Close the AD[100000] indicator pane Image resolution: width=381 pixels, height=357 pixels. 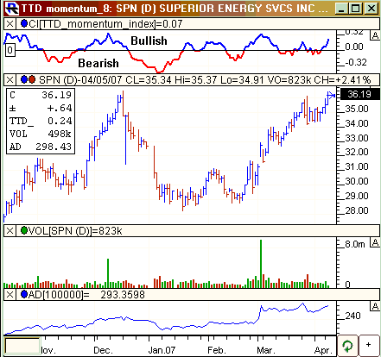(x=10, y=295)
